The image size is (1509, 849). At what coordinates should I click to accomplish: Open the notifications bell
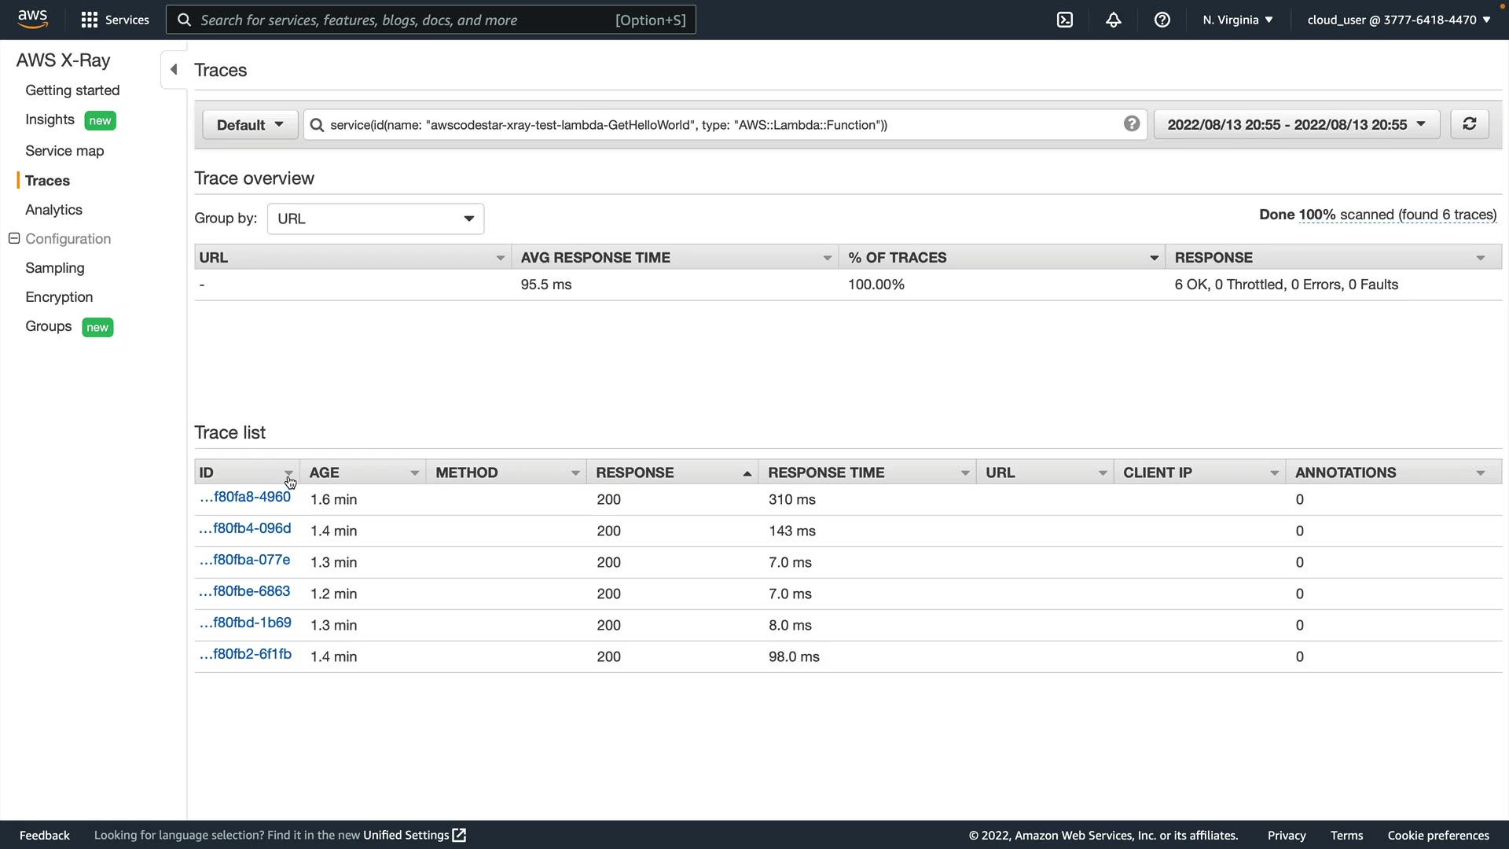(x=1113, y=20)
